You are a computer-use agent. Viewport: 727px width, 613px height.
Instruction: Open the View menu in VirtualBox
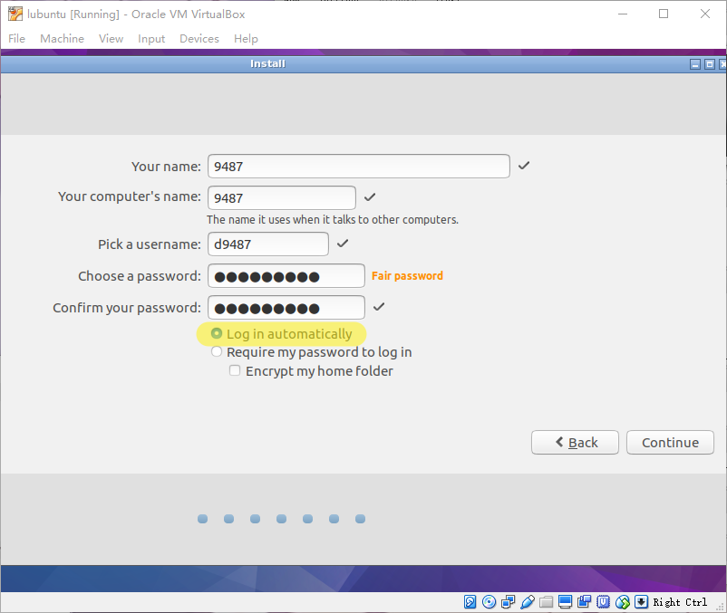(x=111, y=39)
